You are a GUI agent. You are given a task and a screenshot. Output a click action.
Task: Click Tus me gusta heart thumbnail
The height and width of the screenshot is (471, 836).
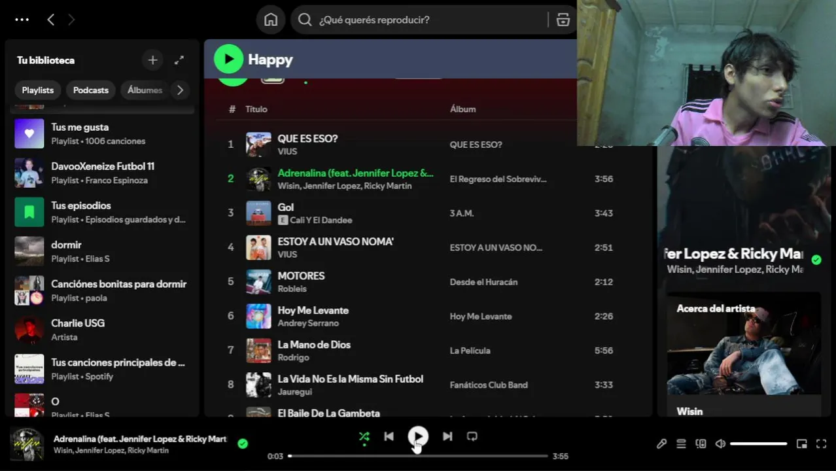pos(29,133)
